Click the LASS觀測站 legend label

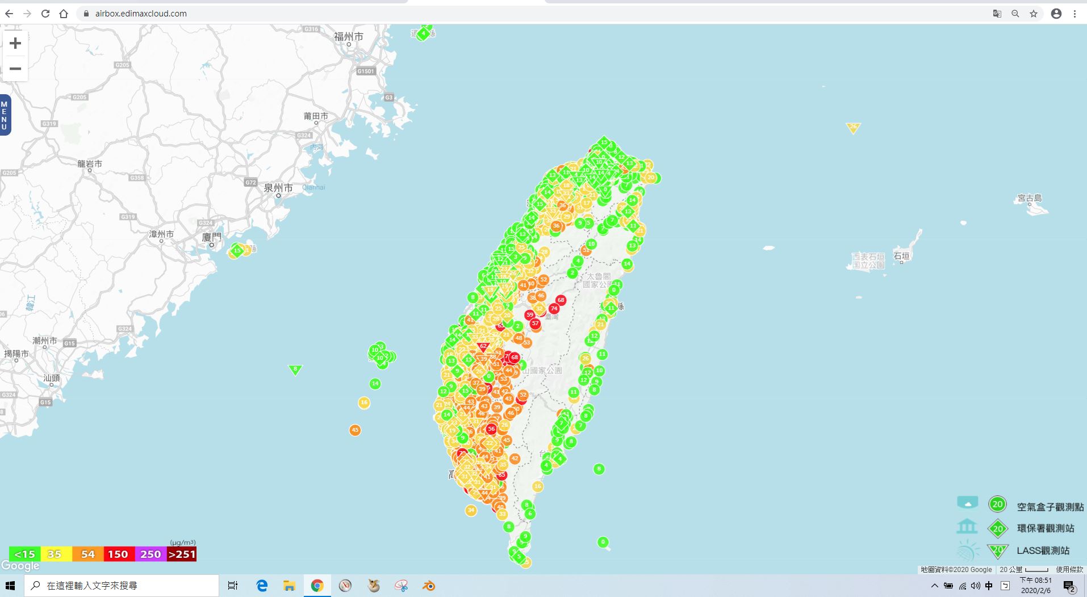coord(1043,550)
